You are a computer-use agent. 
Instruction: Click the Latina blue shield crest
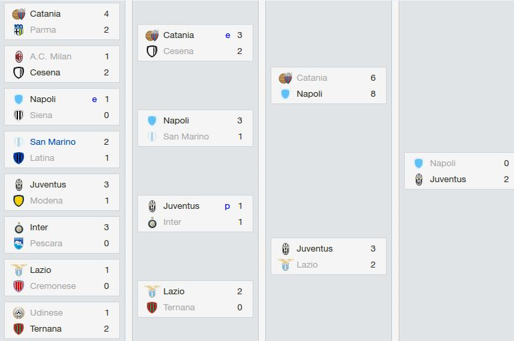click(x=19, y=158)
